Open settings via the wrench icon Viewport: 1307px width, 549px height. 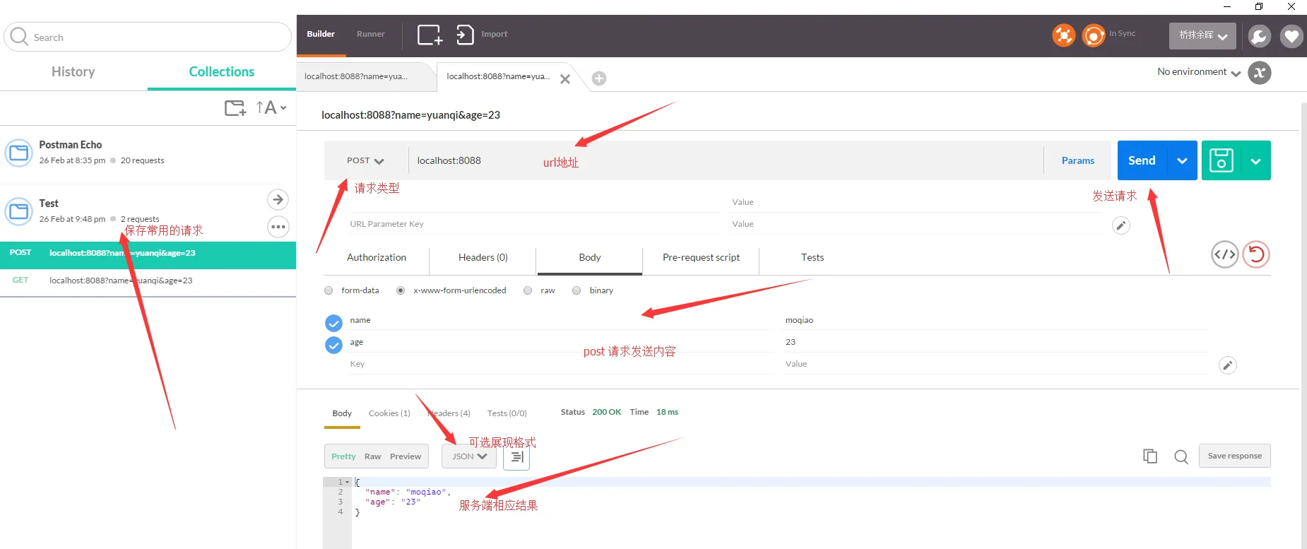[x=1259, y=36]
